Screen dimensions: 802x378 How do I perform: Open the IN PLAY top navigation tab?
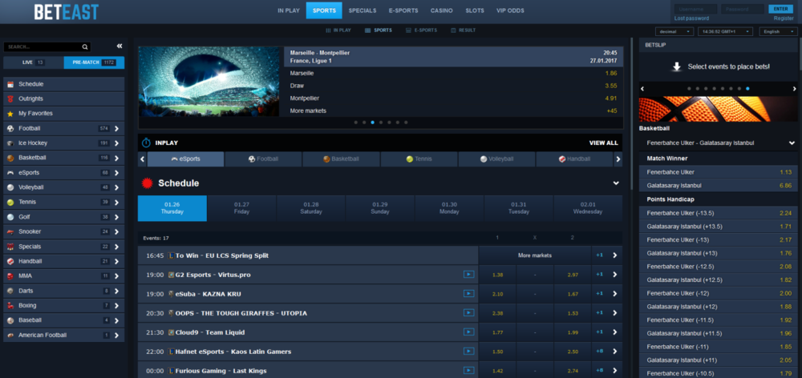[289, 10]
